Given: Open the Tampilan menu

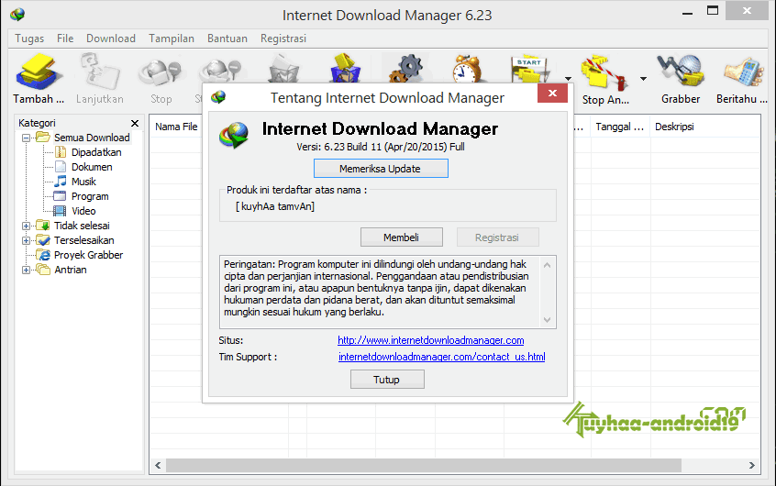Looking at the screenshot, I should click(172, 39).
